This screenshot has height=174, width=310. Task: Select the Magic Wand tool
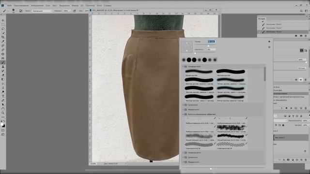(x=3, y=33)
